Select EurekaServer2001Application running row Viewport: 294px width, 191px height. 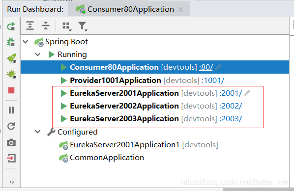pyautogui.click(x=155, y=93)
